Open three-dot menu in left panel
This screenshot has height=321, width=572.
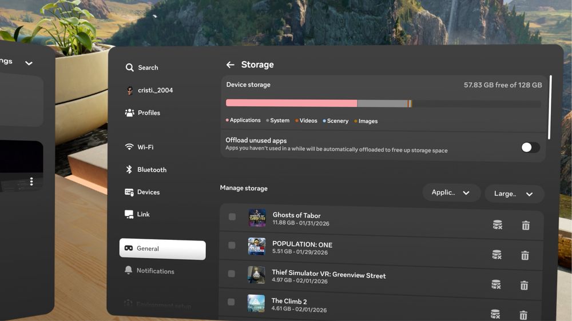pos(31,182)
